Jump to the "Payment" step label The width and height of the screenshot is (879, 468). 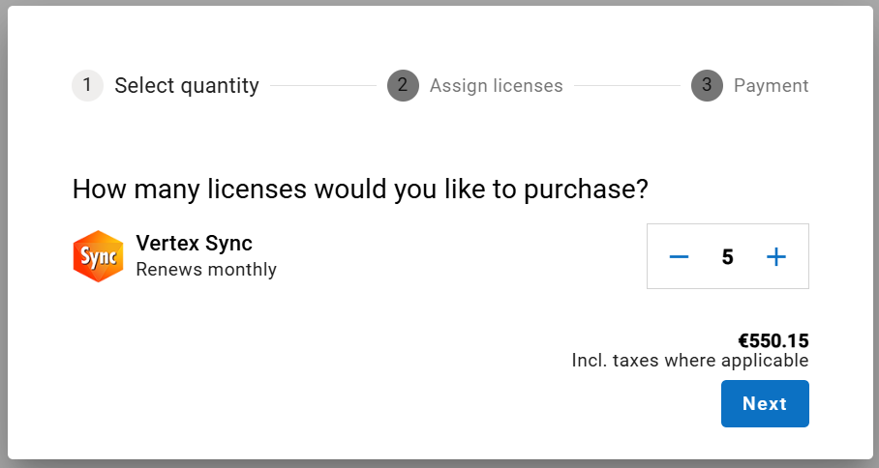pos(771,86)
